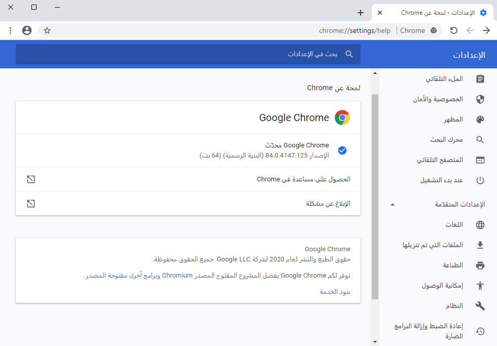Open the profile avatar icon
This screenshot has height=346, width=497.
27,31
